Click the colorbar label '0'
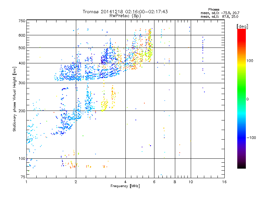 247,99
